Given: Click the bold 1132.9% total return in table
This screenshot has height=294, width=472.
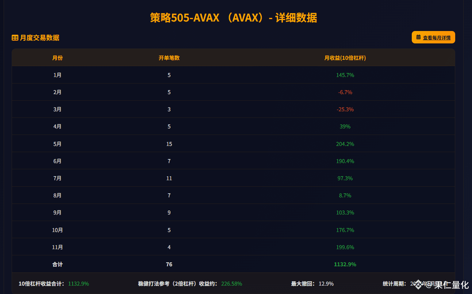Looking at the screenshot, I should pyautogui.click(x=345, y=264).
